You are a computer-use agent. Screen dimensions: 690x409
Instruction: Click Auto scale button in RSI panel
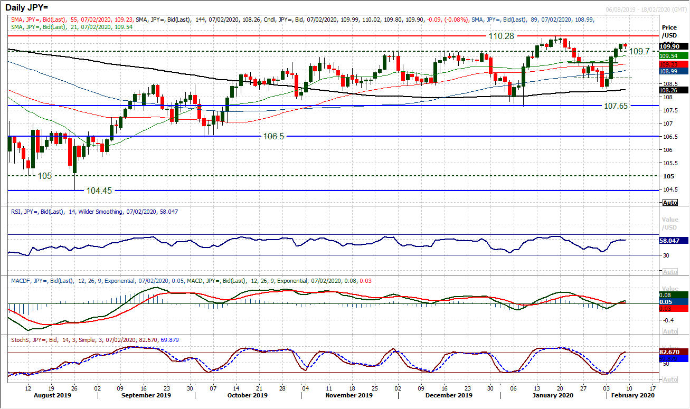(x=670, y=272)
